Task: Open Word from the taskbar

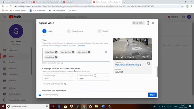Action: 103,107
